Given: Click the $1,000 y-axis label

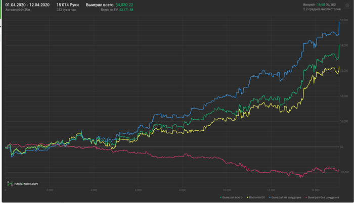Looking at the screenshot, I should click(344, 121).
